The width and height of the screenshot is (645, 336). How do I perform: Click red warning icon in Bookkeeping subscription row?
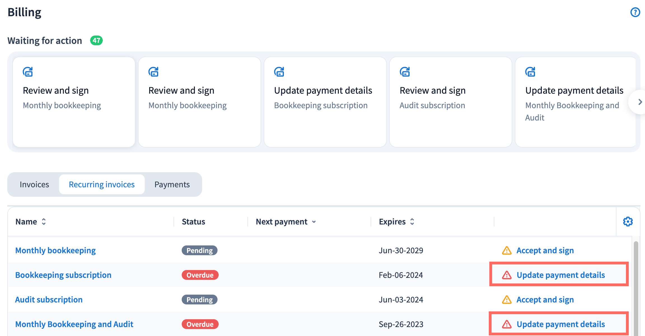(507, 275)
